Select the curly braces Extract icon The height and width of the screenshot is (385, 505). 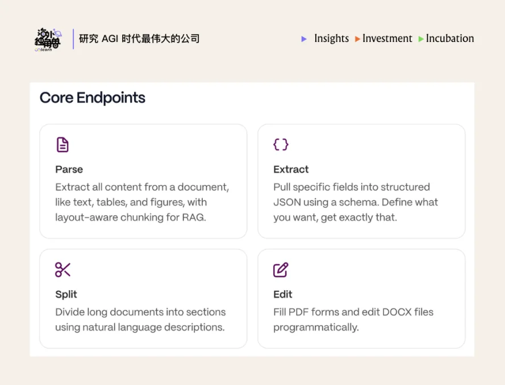(x=281, y=144)
